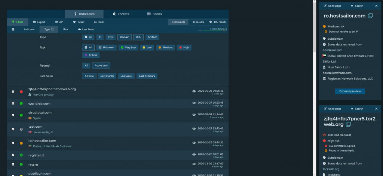The height and width of the screenshot is (176, 383).
Task: Sort by Risk column
Action: [x=66, y=29]
